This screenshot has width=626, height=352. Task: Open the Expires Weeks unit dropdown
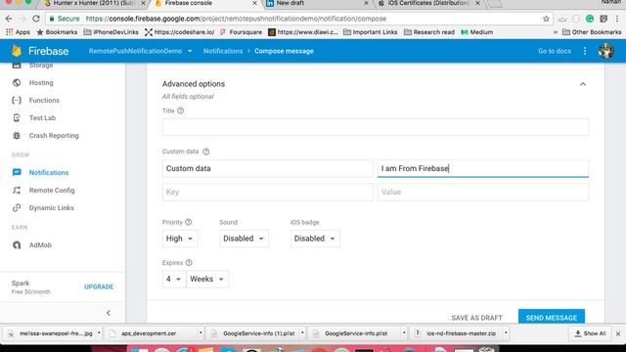206,279
